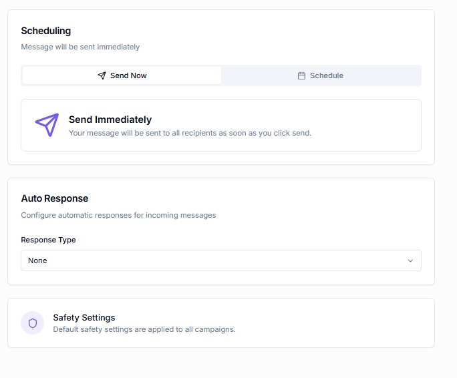Click the 'Default safety settings are applied' text
Viewport: 457px width, 378px height.
[x=144, y=329]
